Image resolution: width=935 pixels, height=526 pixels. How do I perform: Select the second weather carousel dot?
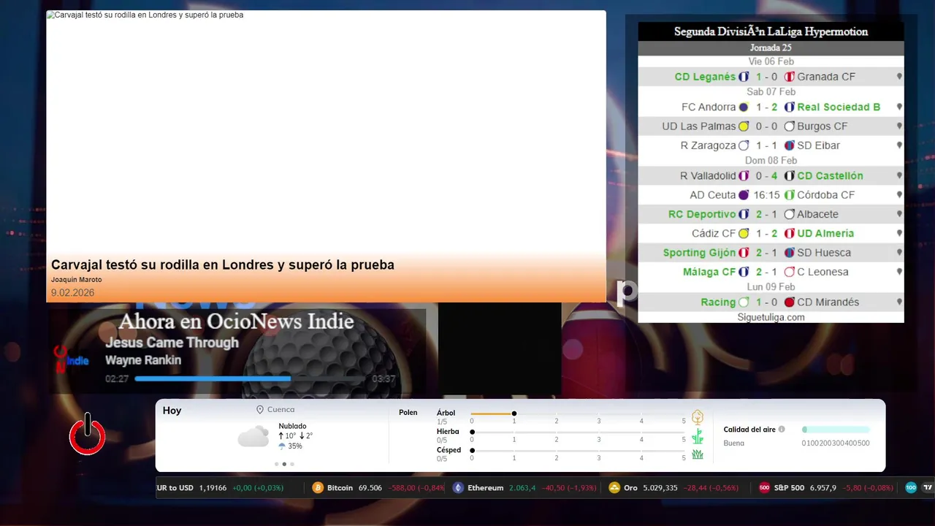click(284, 464)
